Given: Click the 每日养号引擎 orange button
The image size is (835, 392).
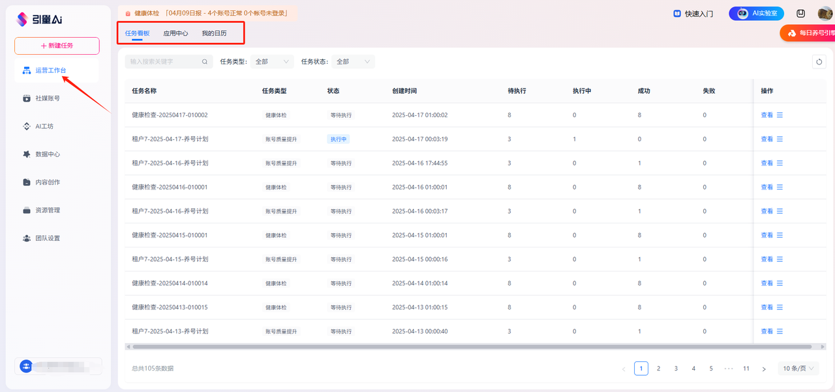Looking at the screenshot, I should pos(808,33).
